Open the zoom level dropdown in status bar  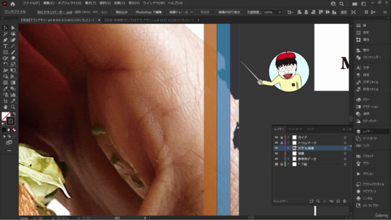tap(35, 218)
